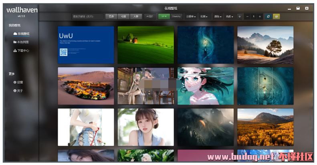Open the dark mountain paraglider wallpaper
Image resolution: width=317 pixels, height=165 pixels.
[206, 127]
